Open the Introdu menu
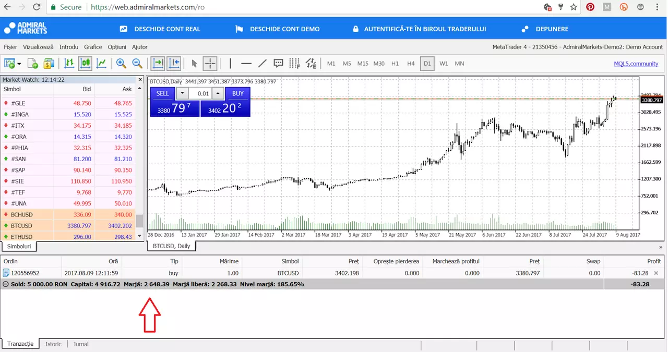Viewport: 668px width, 352px height. tap(69, 47)
